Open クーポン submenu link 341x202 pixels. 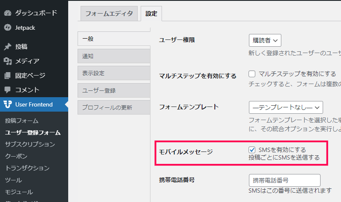pos(16,156)
